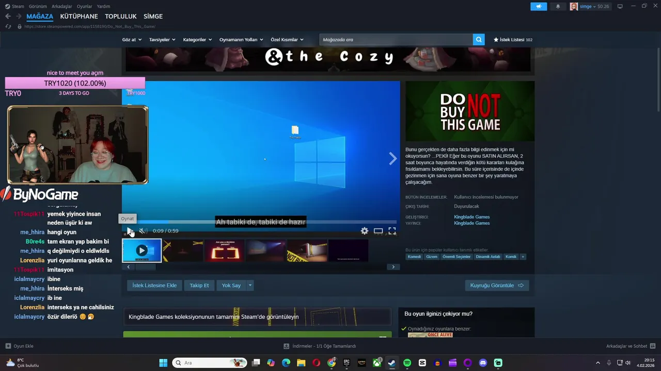The image size is (661, 371).
Task: Click the magnifier search button in store
Action: [479, 40]
